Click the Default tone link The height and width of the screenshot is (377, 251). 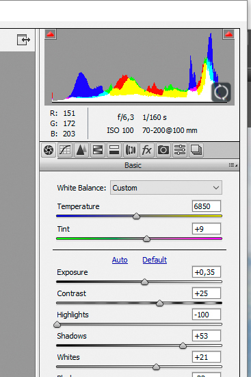[x=155, y=260]
